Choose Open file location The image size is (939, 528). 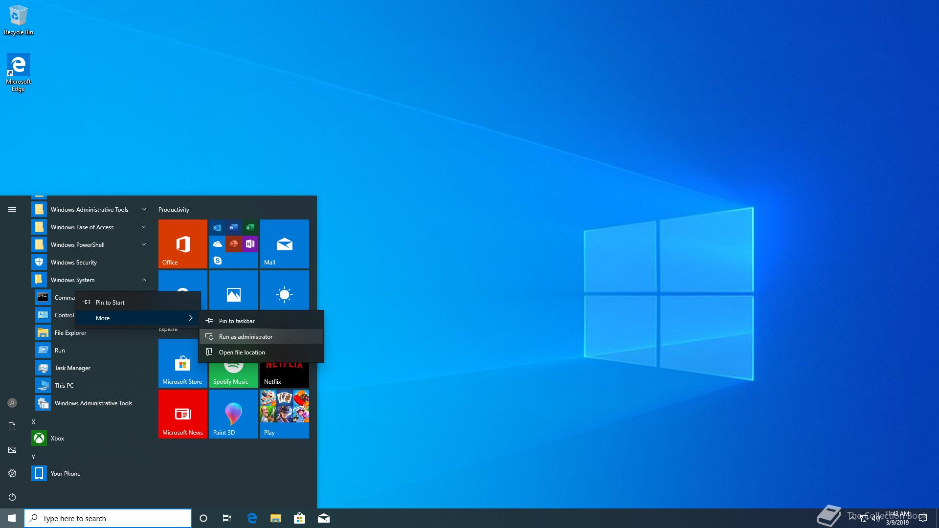(x=261, y=352)
